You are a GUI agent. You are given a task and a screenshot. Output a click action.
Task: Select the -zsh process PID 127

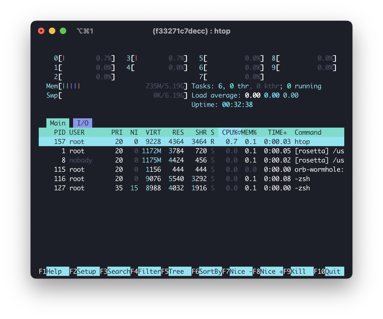point(191,188)
